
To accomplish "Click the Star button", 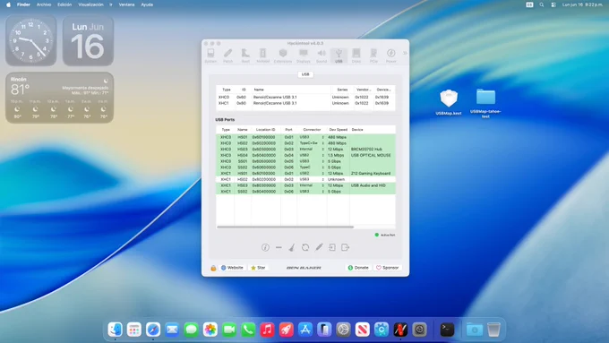I will [258, 268].
